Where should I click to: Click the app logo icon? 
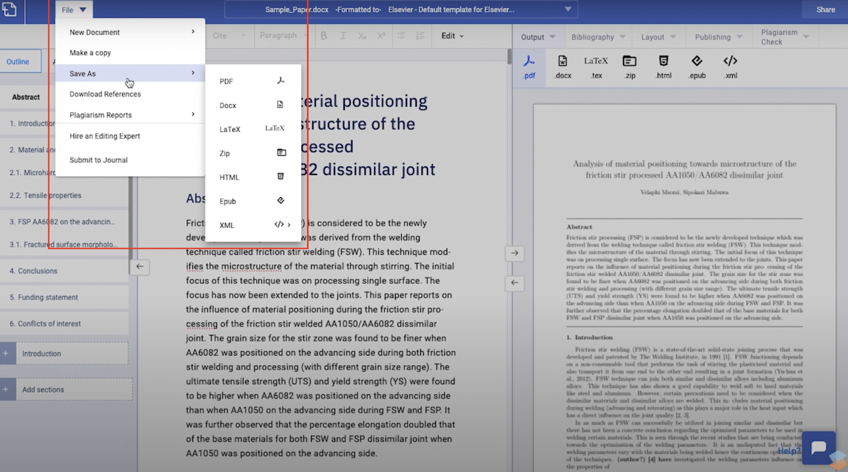click(x=9, y=9)
